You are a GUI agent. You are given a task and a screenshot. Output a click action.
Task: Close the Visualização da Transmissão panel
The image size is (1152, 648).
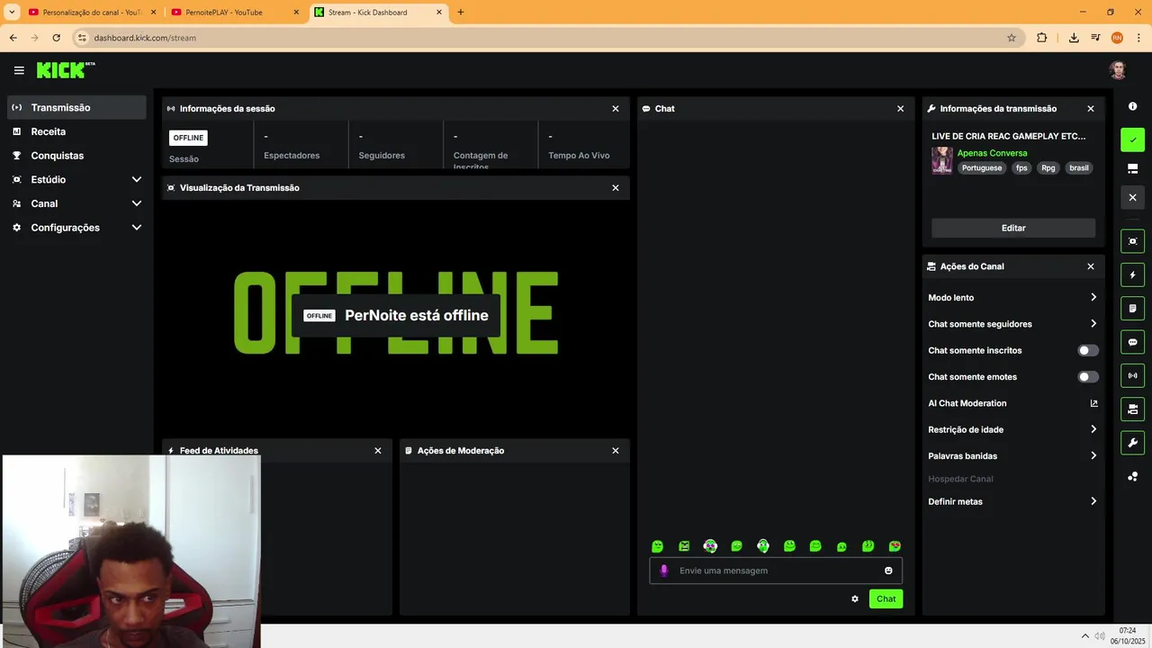(616, 188)
